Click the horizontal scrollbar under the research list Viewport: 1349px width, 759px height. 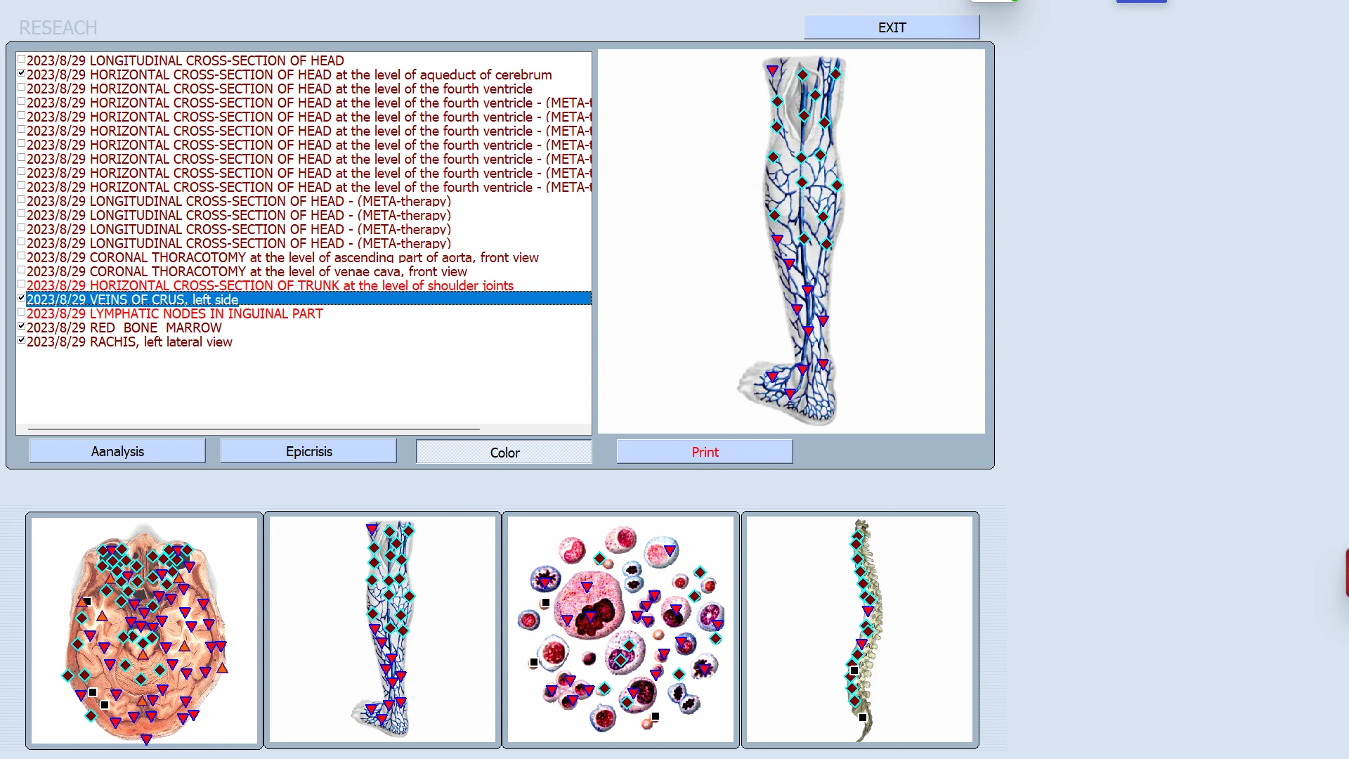coord(253,429)
